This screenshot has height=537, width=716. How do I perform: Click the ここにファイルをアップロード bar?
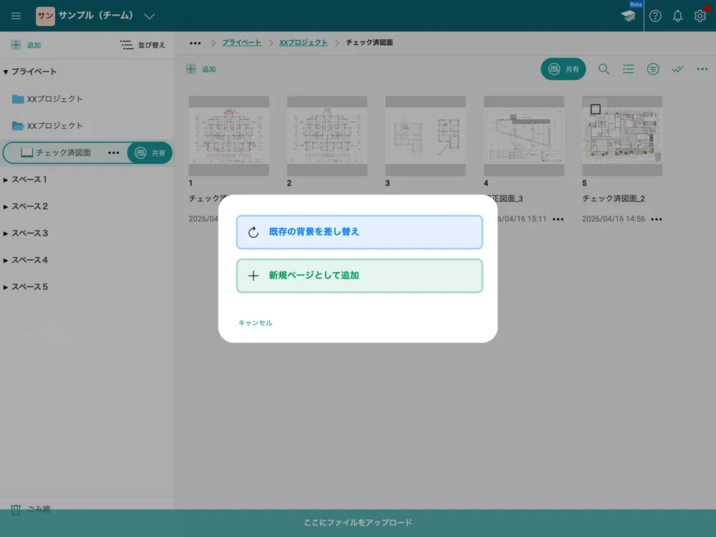point(358,523)
